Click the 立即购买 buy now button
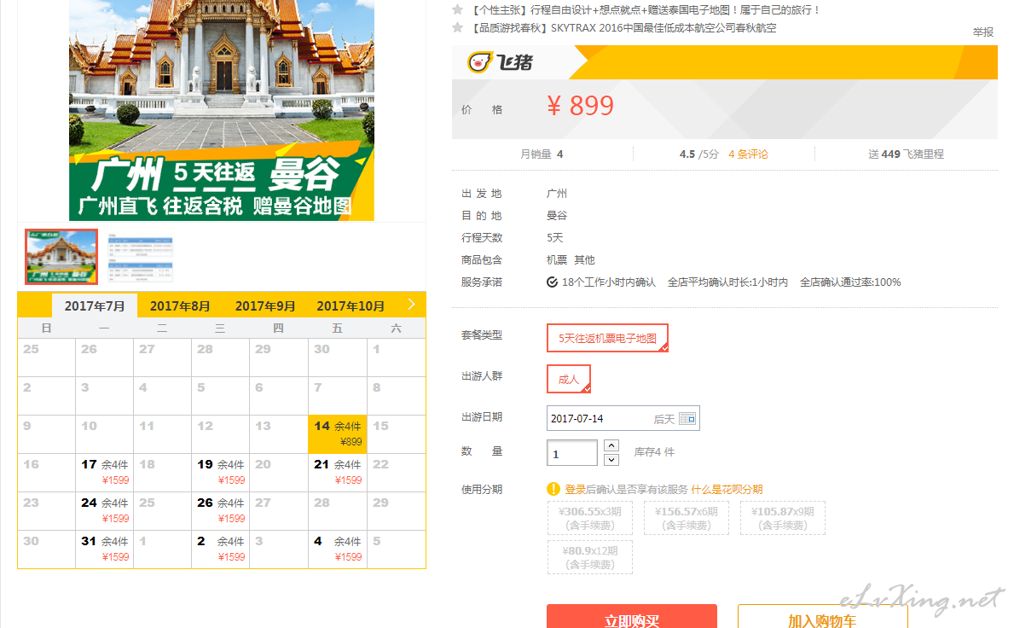The image size is (1014, 628). tap(632, 617)
